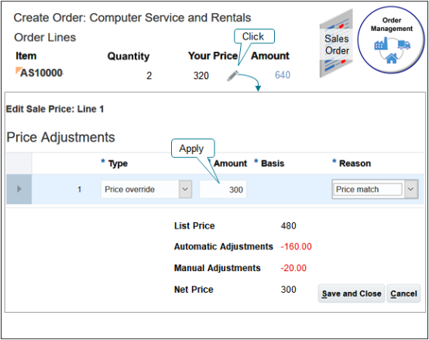Expand row 1 with the disclosure triangle

point(19,189)
